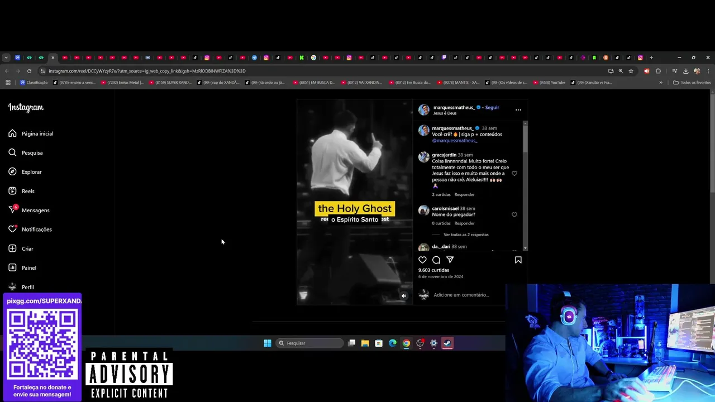Open Perfil page from sidebar
Viewport: 715px width, 402px height.
21,287
